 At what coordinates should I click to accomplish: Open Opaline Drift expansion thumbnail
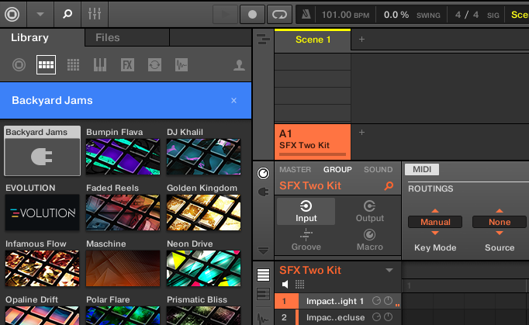coord(42,315)
